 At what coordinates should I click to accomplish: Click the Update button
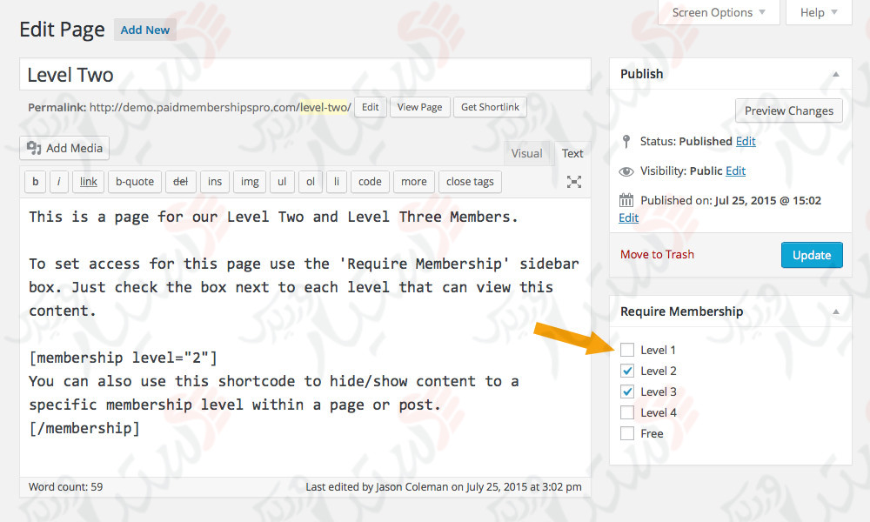tap(811, 255)
